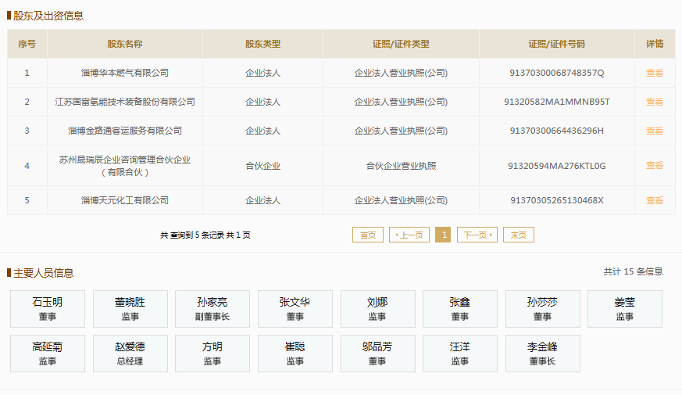Select the 张文华 director card
682x395 pixels.
click(295, 309)
